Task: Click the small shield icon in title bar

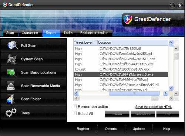Action: pyautogui.click(x=5, y=5)
